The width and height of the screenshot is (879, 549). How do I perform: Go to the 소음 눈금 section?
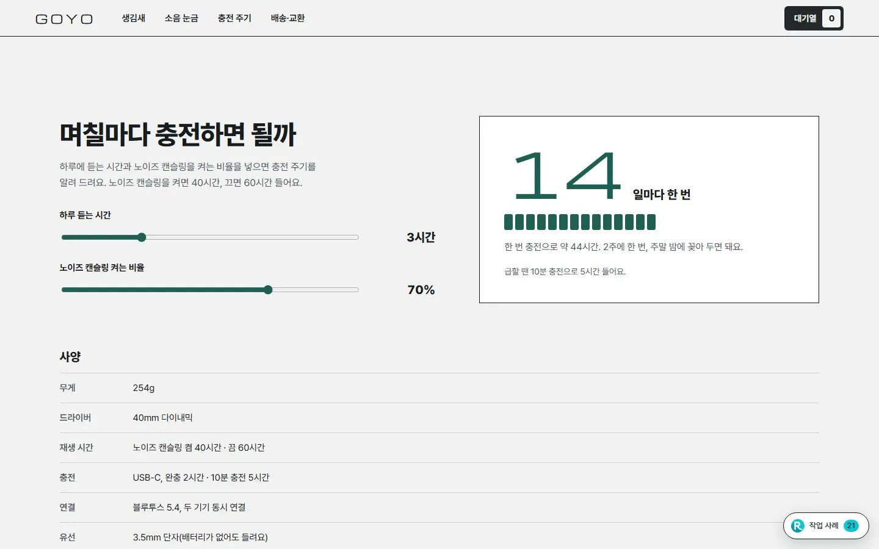coord(181,18)
